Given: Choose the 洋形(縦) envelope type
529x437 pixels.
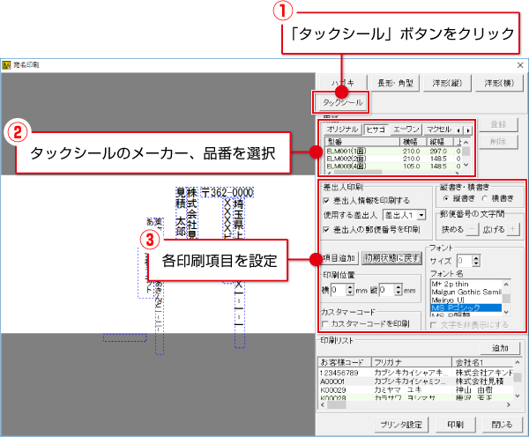Looking at the screenshot, I should coord(447,84).
